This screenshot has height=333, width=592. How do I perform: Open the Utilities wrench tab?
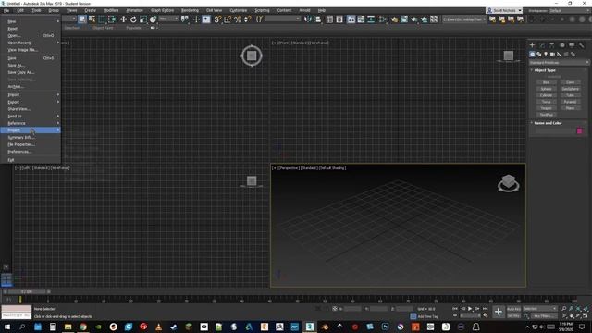coord(582,45)
